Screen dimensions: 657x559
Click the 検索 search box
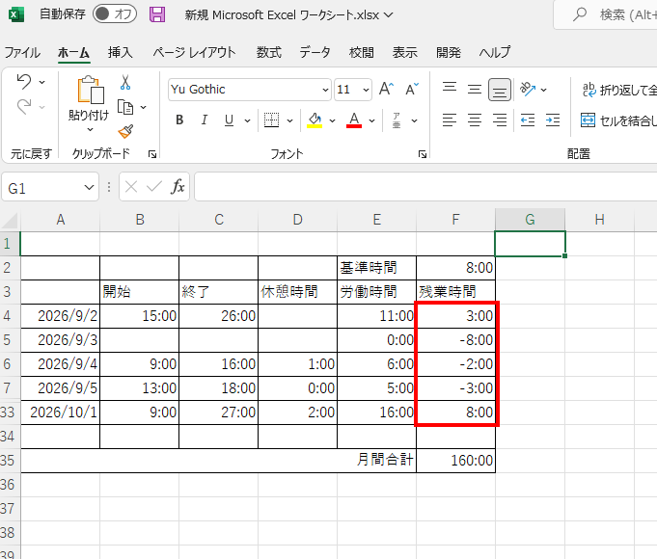click(605, 14)
